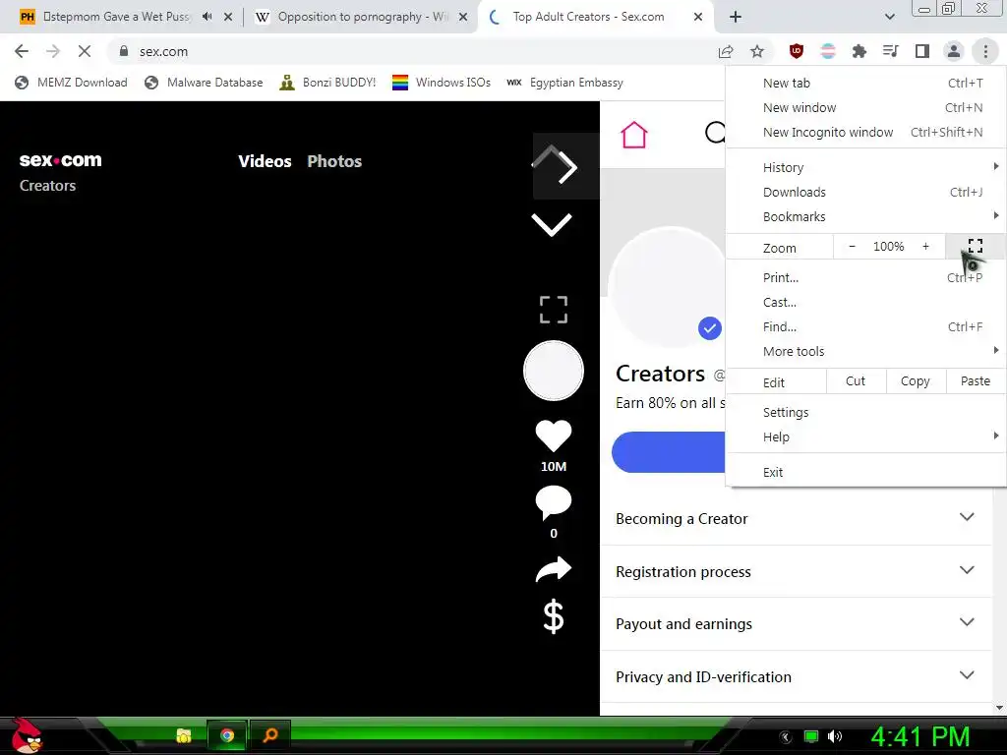Viewport: 1007px width, 755px height.
Task: Open the uBlock Origin extension icon
Action: 797,51
